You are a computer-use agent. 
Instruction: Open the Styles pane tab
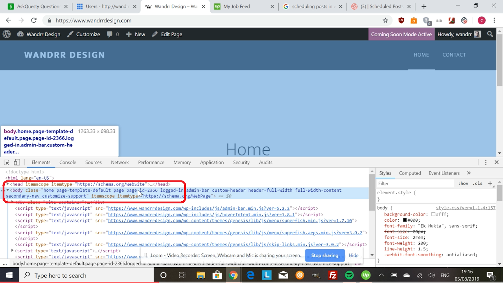tap(385, 173)
